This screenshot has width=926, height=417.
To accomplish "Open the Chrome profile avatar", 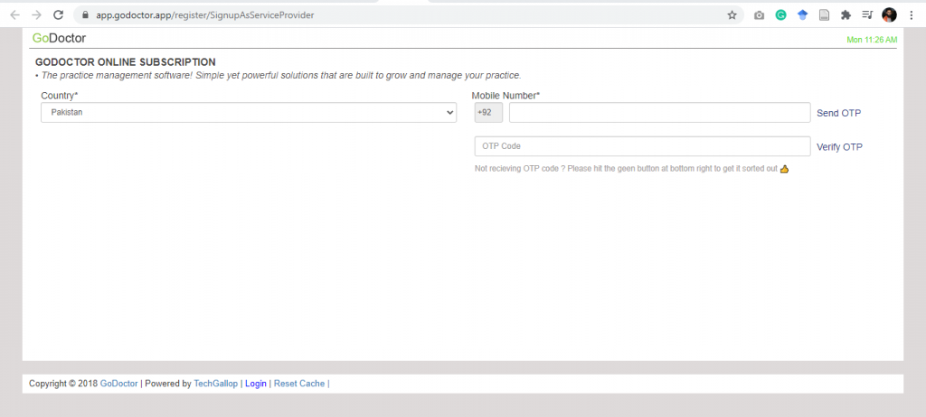I will (x=889, y=15).
